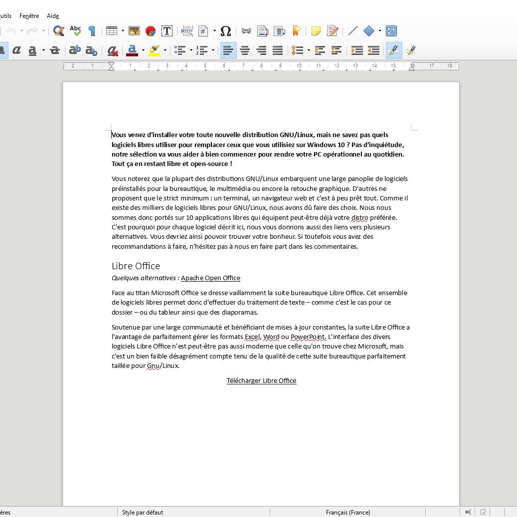Open the highlighting color dropdown arrow
The width and height of the screenshot is (517, 517).
[x=165, y=50]
